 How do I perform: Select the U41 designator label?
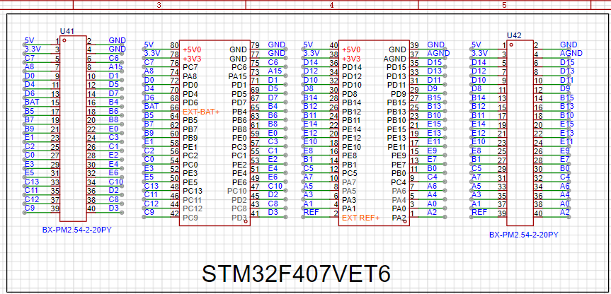67,31
